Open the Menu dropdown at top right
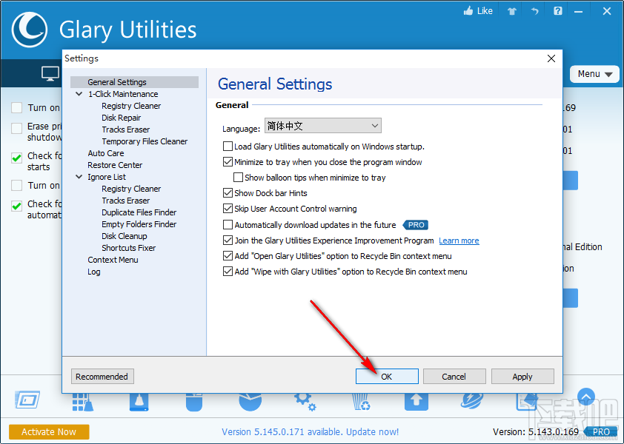The width and height of the screenshot is (624, 444). coord(595,74)
